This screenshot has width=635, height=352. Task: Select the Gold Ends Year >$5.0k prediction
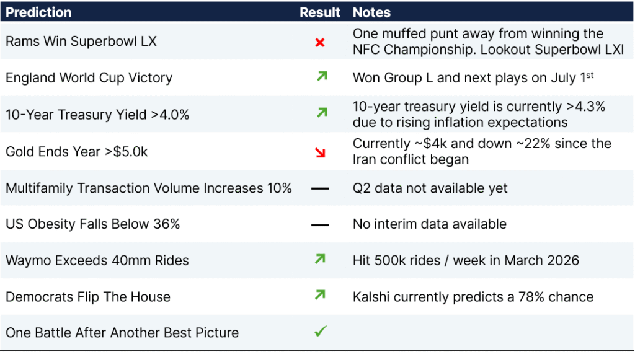[76, 152]
